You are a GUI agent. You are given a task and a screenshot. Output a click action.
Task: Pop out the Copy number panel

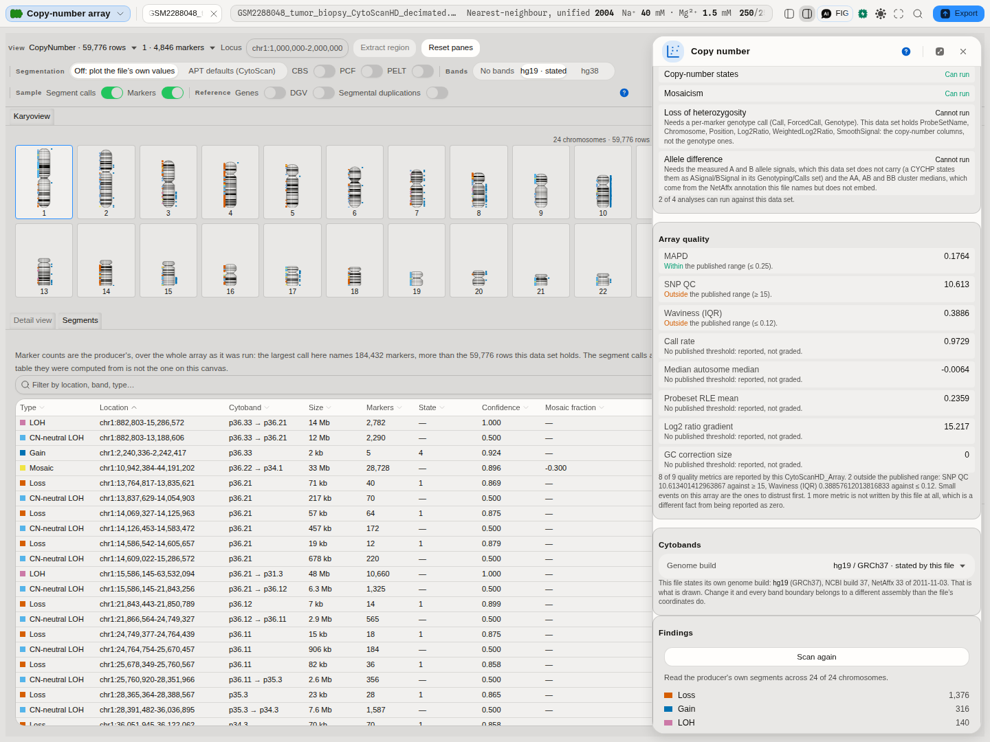pyautogui.click(x=940, y=52)
